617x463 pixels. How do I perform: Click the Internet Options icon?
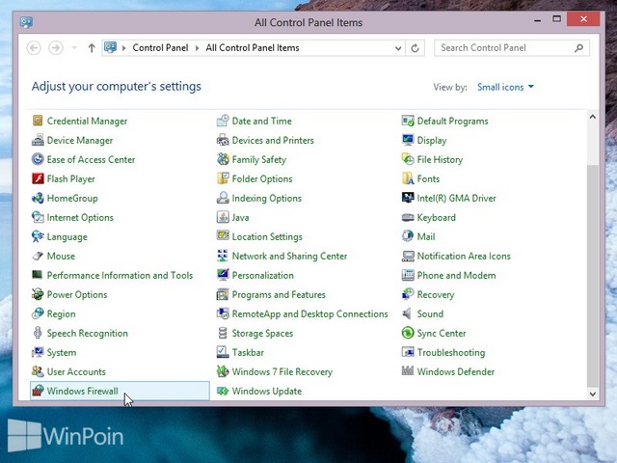38,217
